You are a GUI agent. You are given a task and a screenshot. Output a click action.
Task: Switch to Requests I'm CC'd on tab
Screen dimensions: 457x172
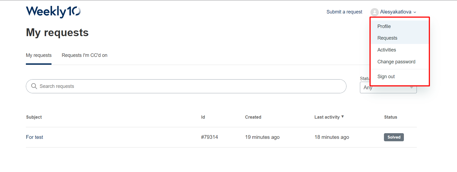(x=84, y=55)
